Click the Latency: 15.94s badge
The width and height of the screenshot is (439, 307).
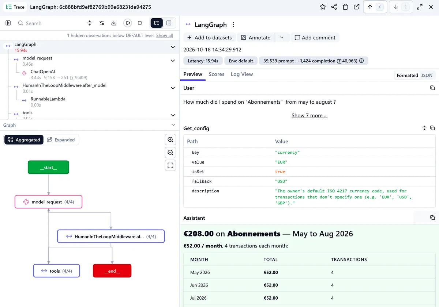pos(203,61)
